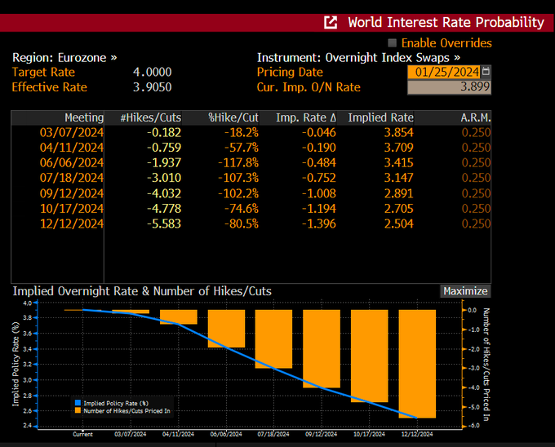Click the pop-out export icon in title bar
Screen dimensions: 555x447
(331, 23)
